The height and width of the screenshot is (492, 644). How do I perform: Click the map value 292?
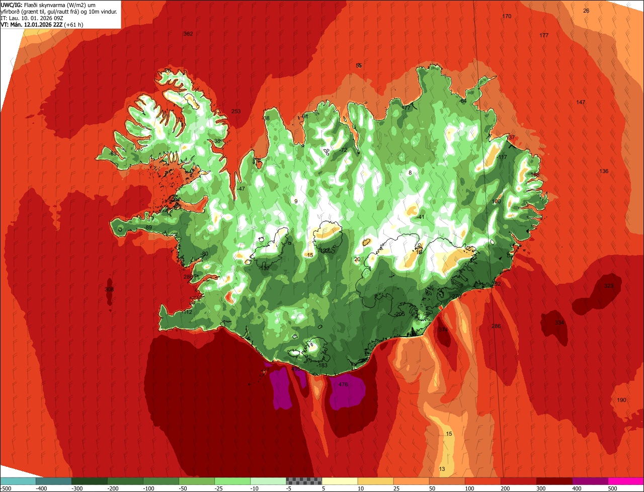[x=497, y=284]
